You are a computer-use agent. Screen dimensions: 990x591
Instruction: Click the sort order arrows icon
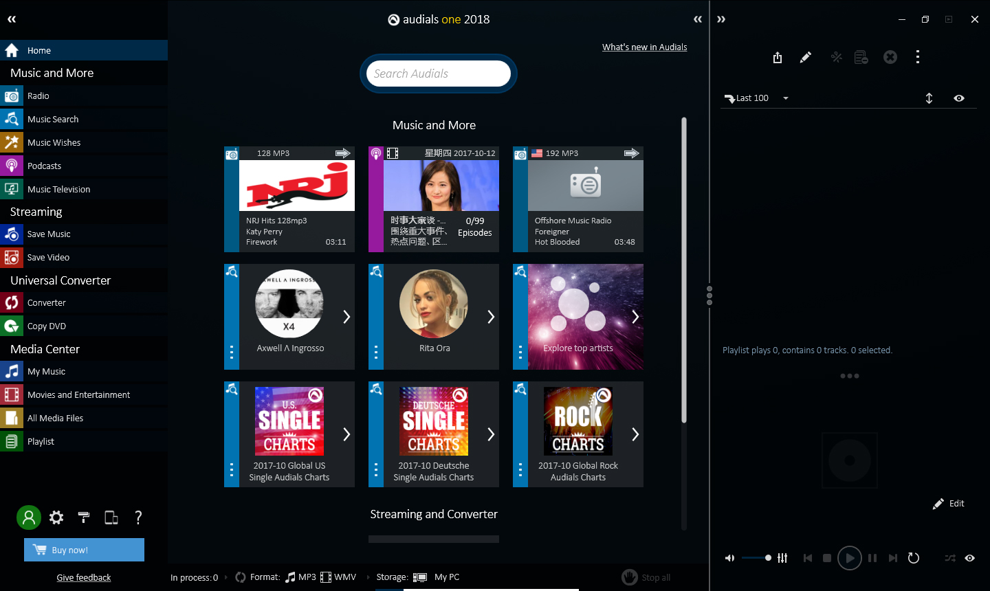pos(929,98)
